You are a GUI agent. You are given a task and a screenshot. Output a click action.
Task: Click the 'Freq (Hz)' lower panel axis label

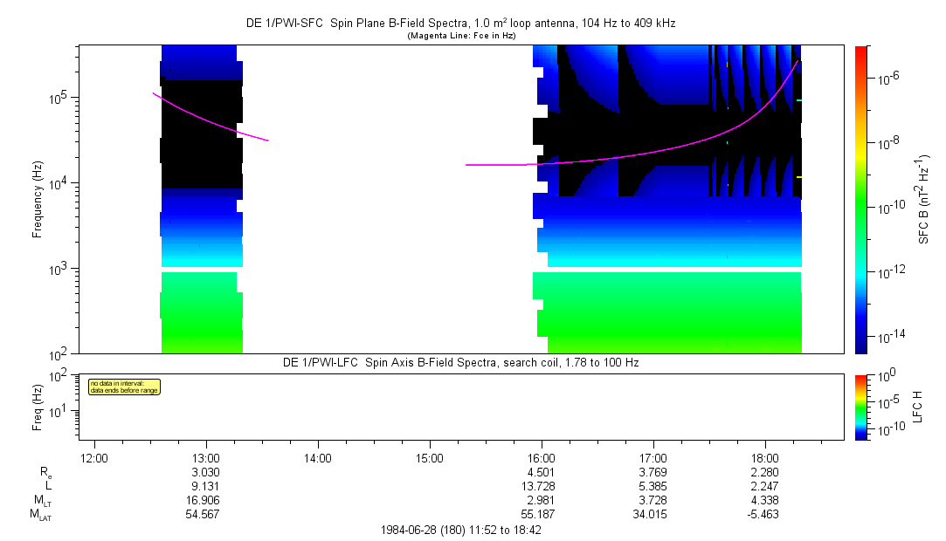click(x=38, y=405)
